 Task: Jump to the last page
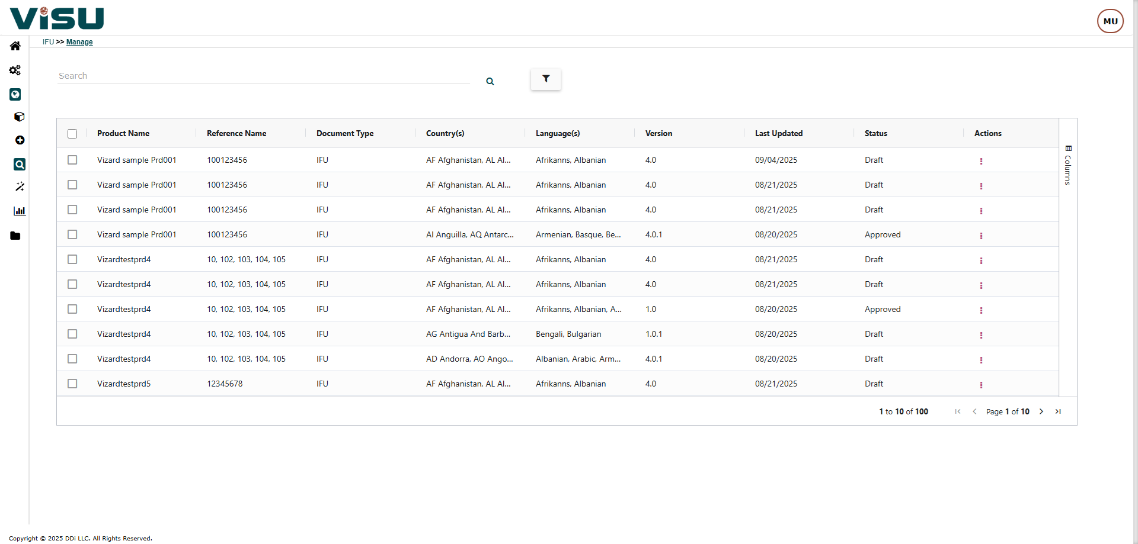[x=1058, y=411]
